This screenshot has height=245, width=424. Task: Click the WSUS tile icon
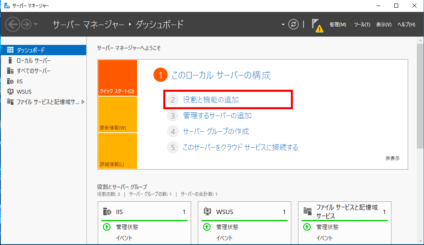(207, 212)
